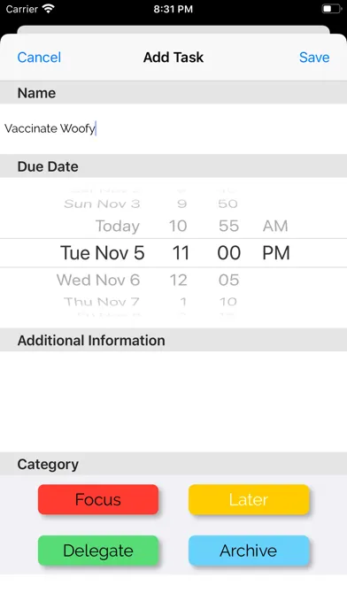Click the Name field with Vaccinate Woofy
347x616 pixels.
173,129
